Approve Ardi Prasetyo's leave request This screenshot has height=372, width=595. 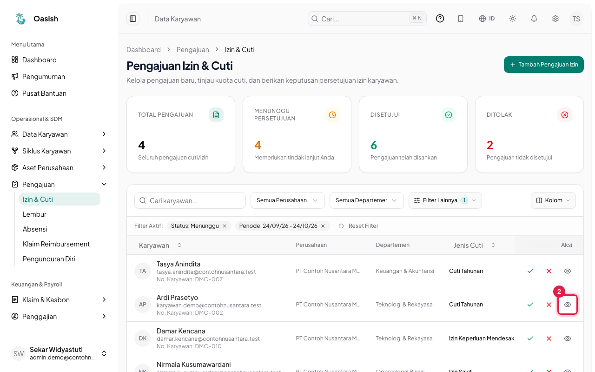pyautogui.click(x=530, y=305)
